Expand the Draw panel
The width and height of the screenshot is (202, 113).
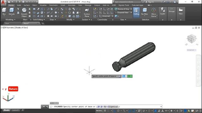[53, 19]
